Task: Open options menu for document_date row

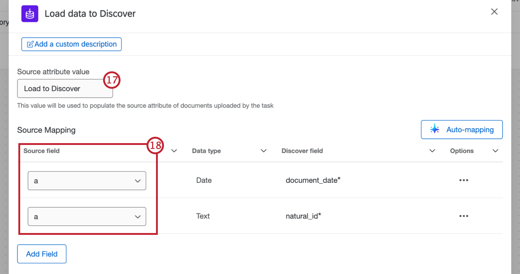Action: 464,180
